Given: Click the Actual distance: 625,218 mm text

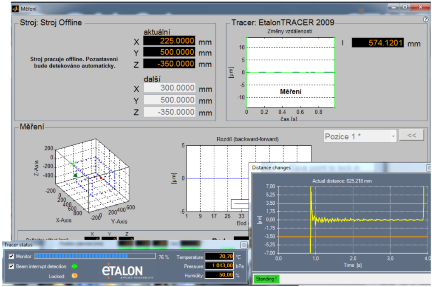Looking at the screenshot, I should pos(342,181).
